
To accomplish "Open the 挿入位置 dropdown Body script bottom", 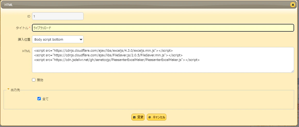I will coord(58,39).
